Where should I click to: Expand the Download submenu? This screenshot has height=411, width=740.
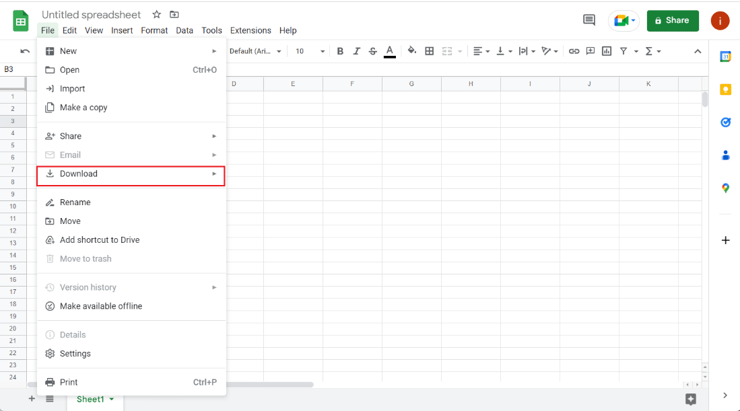131,174
